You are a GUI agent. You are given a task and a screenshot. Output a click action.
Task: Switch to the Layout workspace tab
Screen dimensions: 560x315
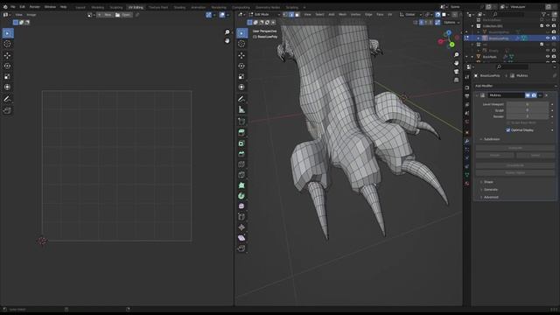pyautogui.click(x=80, y=7)
